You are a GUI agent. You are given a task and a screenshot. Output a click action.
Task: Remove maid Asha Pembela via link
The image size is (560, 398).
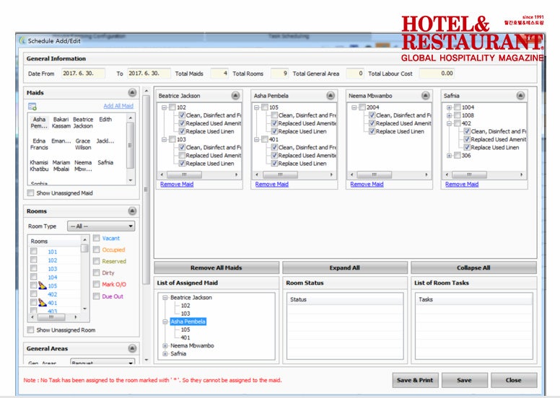click(x=272, y=184)
